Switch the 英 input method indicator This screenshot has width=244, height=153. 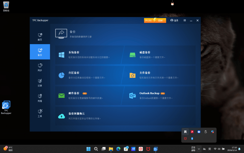210,149
